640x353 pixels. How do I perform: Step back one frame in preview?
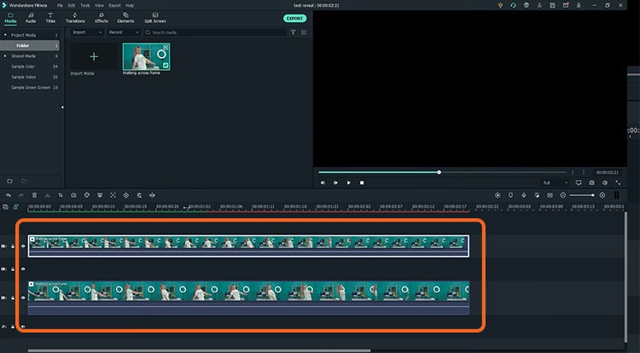click(323, 182)
